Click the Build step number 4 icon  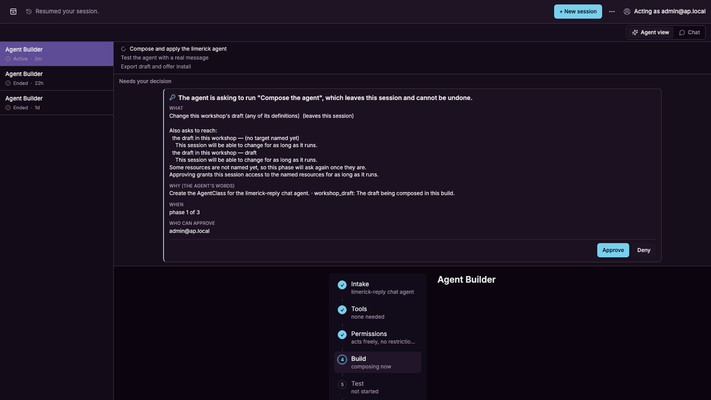(342, 360)
